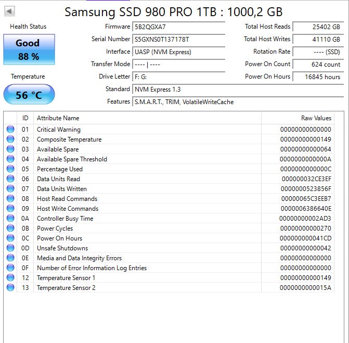Click raw value 0000000000270 for Power Cycles
349x343 pixels.
click(306, 228)
